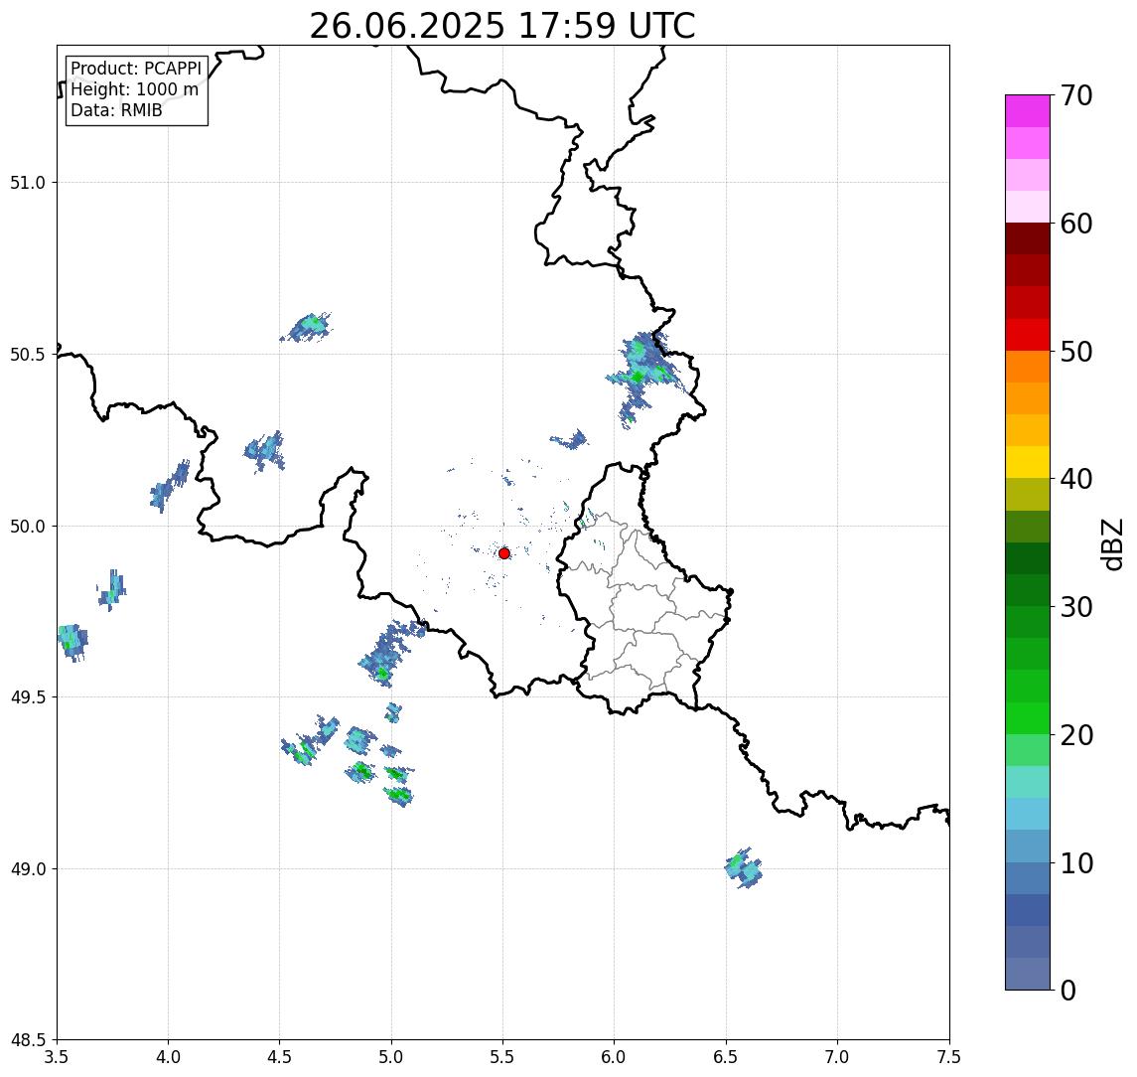Click colorbar tick label 0

tap(1068, 991)
